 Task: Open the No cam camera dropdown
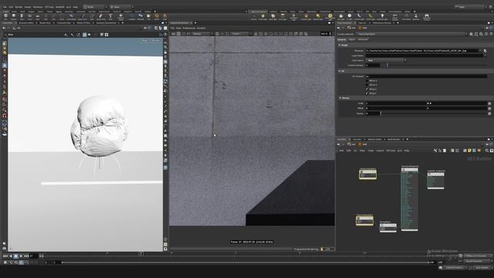coord(156,41)
